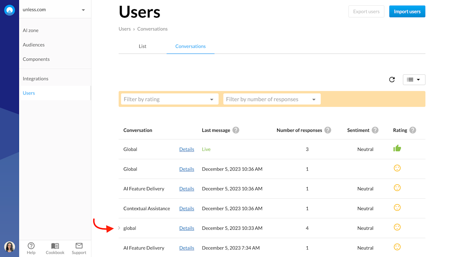Click Number of responses column header
Viewport: 453px width, 257px height.
(299, 130)
